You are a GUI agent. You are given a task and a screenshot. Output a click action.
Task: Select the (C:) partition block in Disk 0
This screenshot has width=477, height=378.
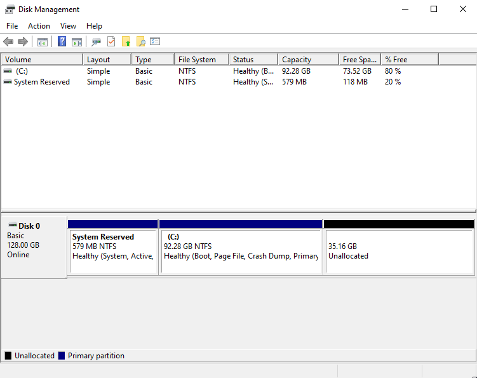[241, 247]
